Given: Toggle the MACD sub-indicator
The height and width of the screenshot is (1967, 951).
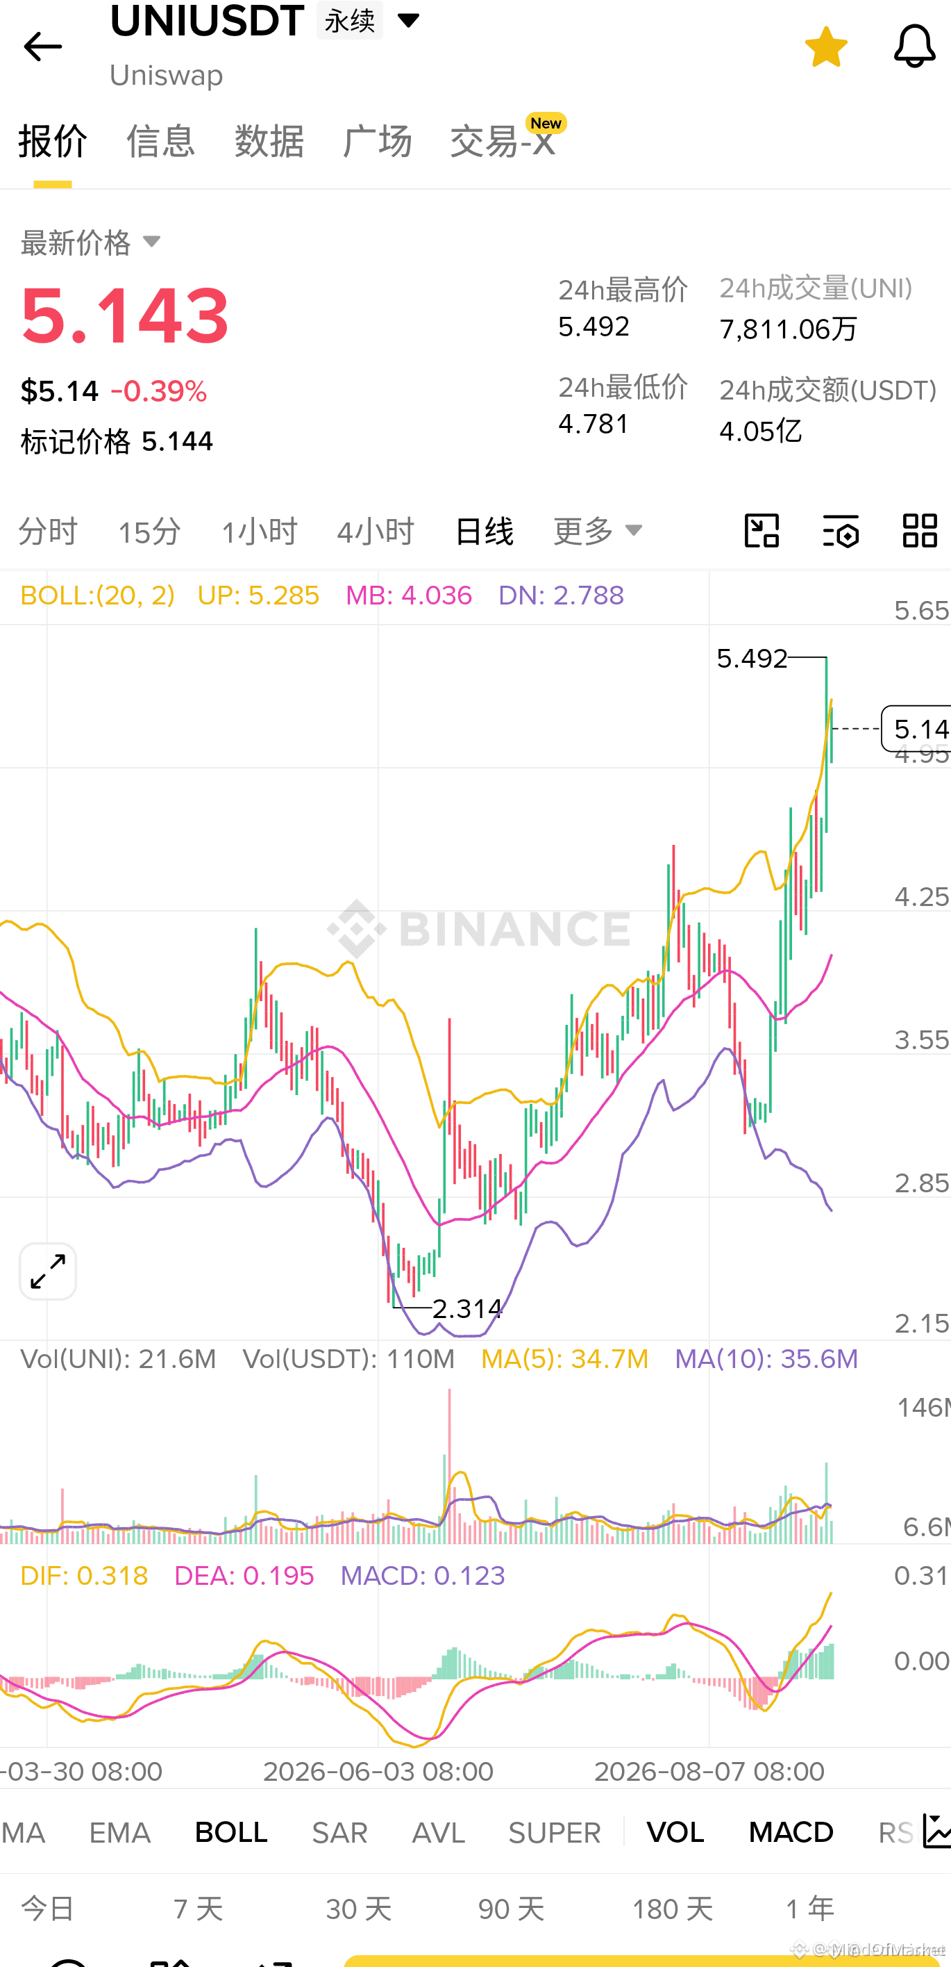Looking at the screenshot, I should coord(791,1833).
